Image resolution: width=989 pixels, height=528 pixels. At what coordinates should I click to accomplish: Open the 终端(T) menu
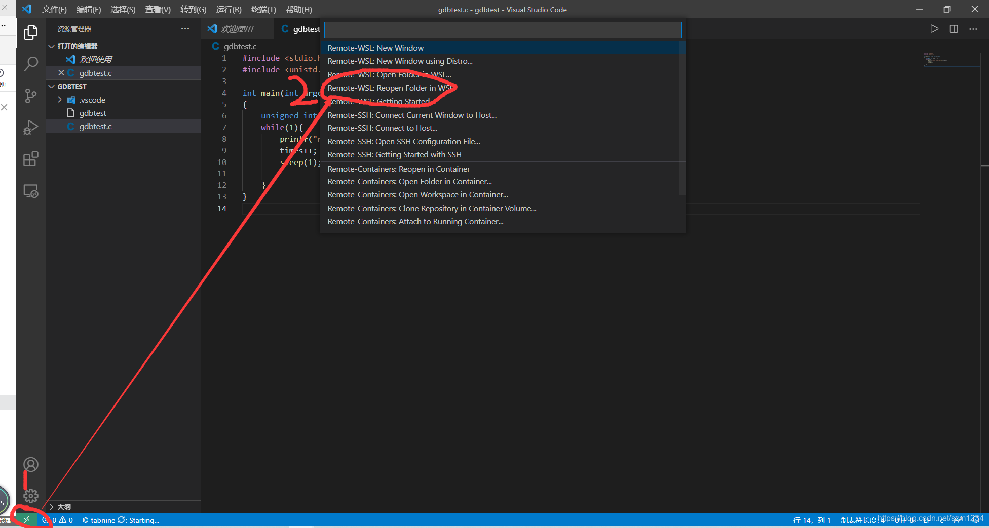(263, 10)
